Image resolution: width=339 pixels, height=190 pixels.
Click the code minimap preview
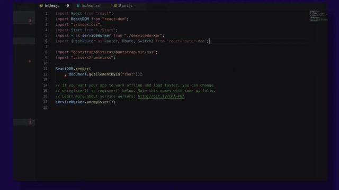click(318, 15)
